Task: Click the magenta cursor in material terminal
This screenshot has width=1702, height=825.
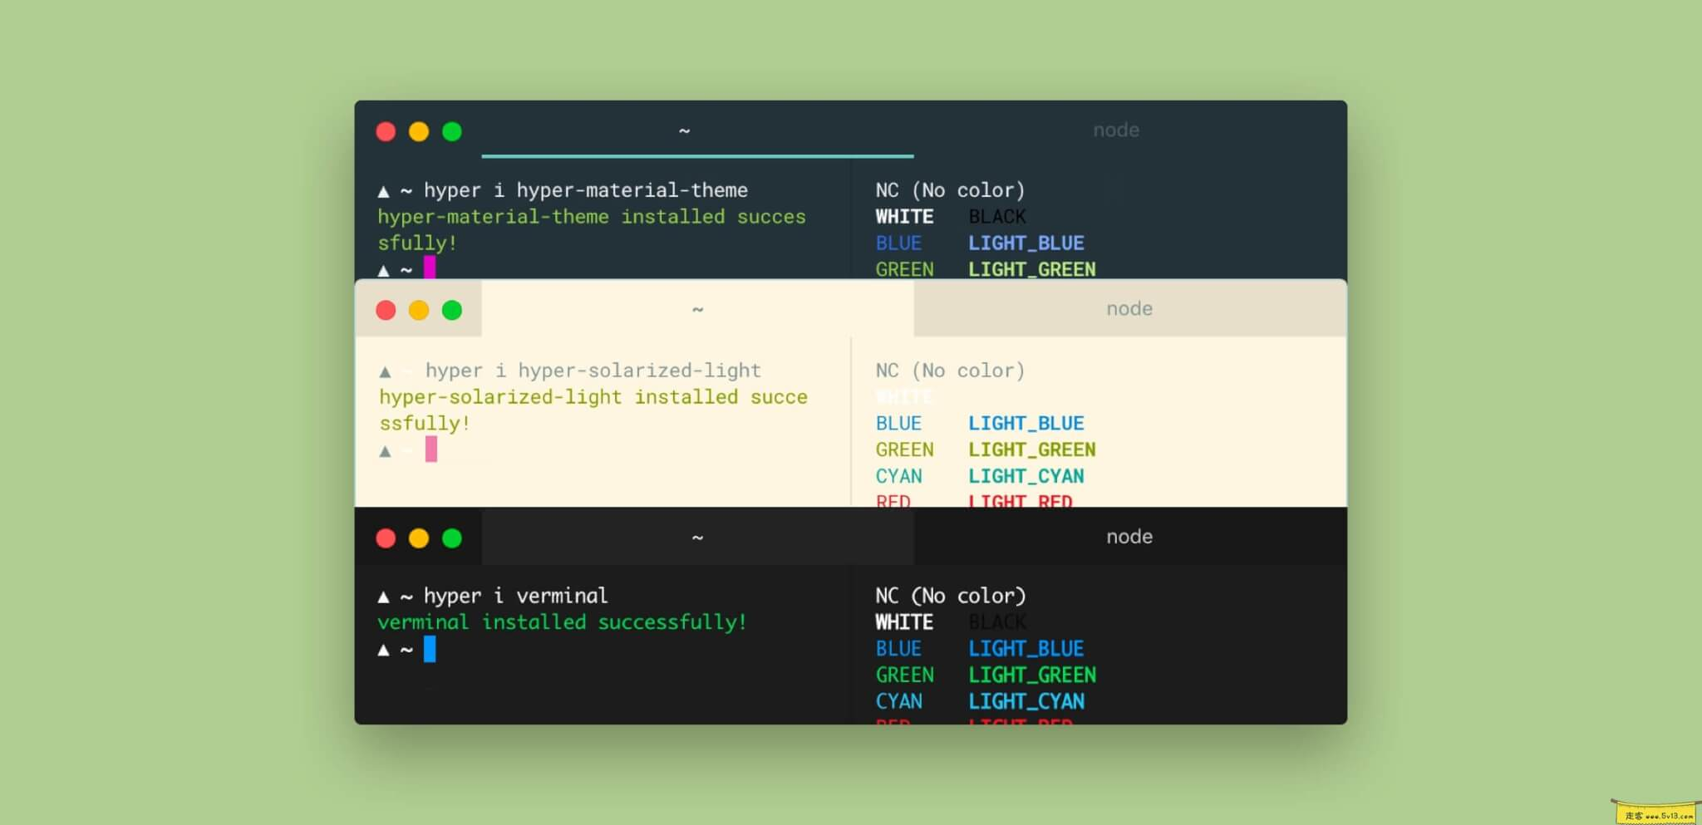Action: tap(430, 267)
